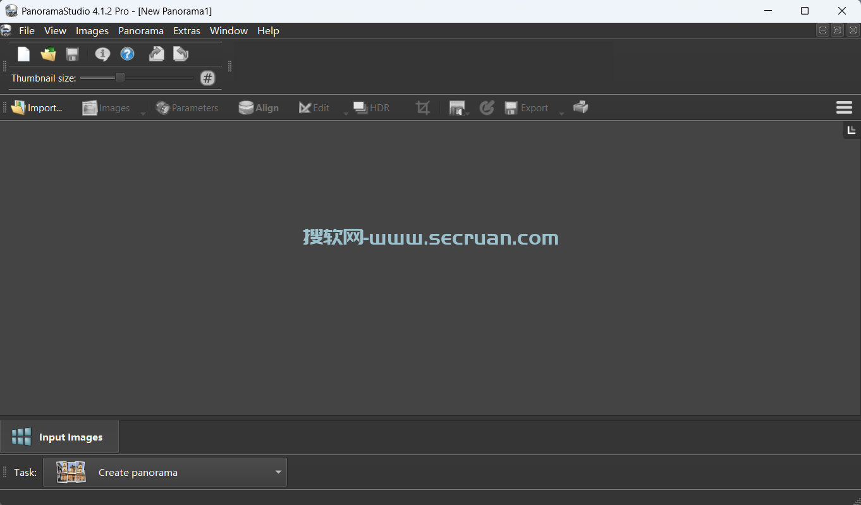Show project info speech bubble icon
This screenshot has height=505, width=861.
[102, 54]
